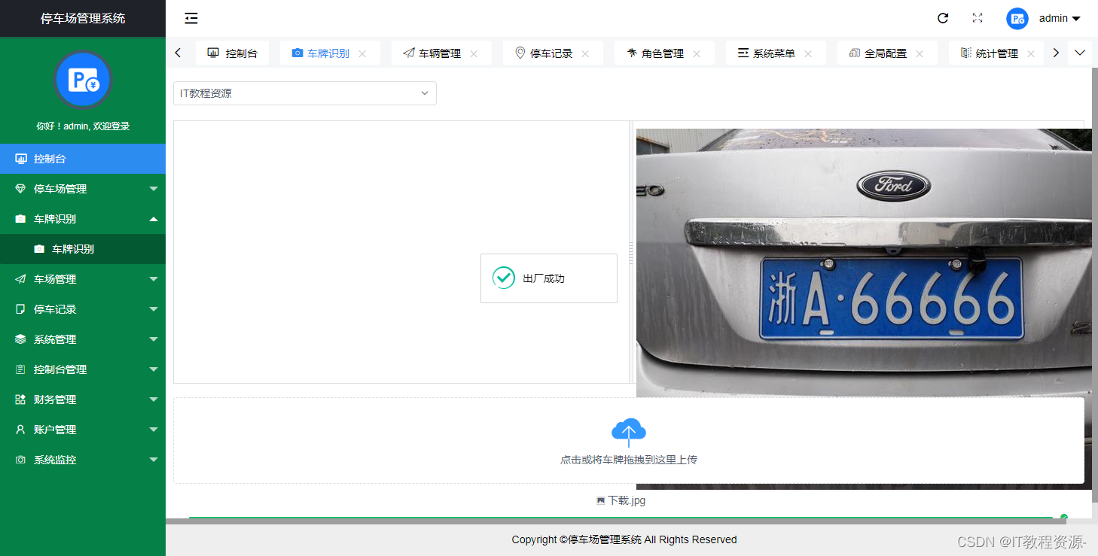
Task: Expand 控制台管理 sidebar menu
Action: pyautogui.click(x=83, y=369)
